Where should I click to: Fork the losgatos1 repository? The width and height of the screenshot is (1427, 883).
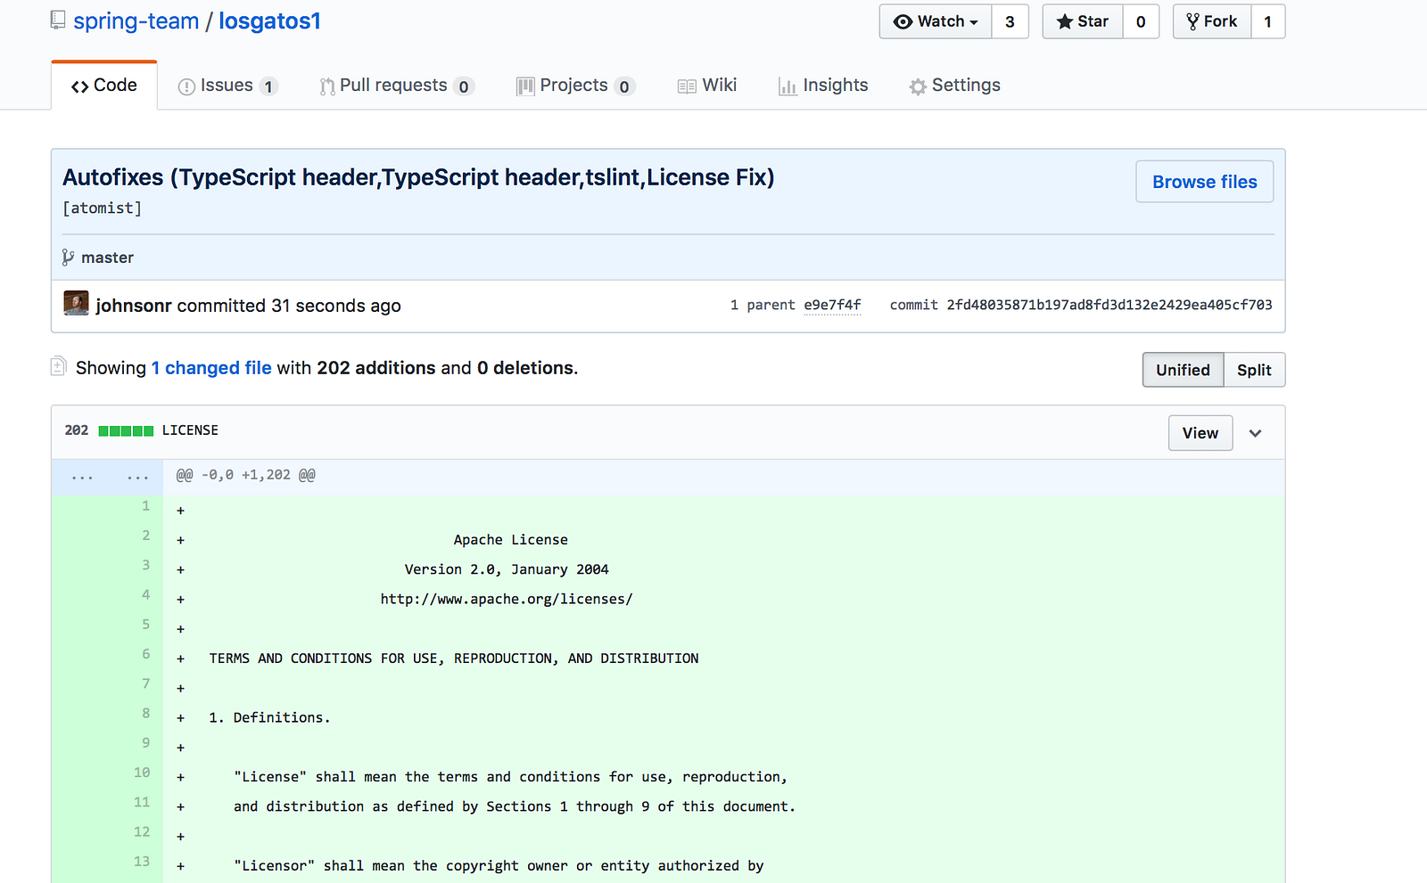point(1212,21)
